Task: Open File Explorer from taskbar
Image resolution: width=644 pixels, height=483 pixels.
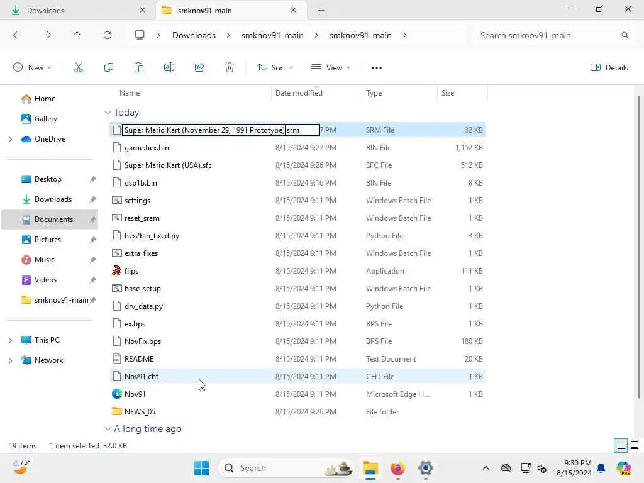Action: click(x=370, y=468)
